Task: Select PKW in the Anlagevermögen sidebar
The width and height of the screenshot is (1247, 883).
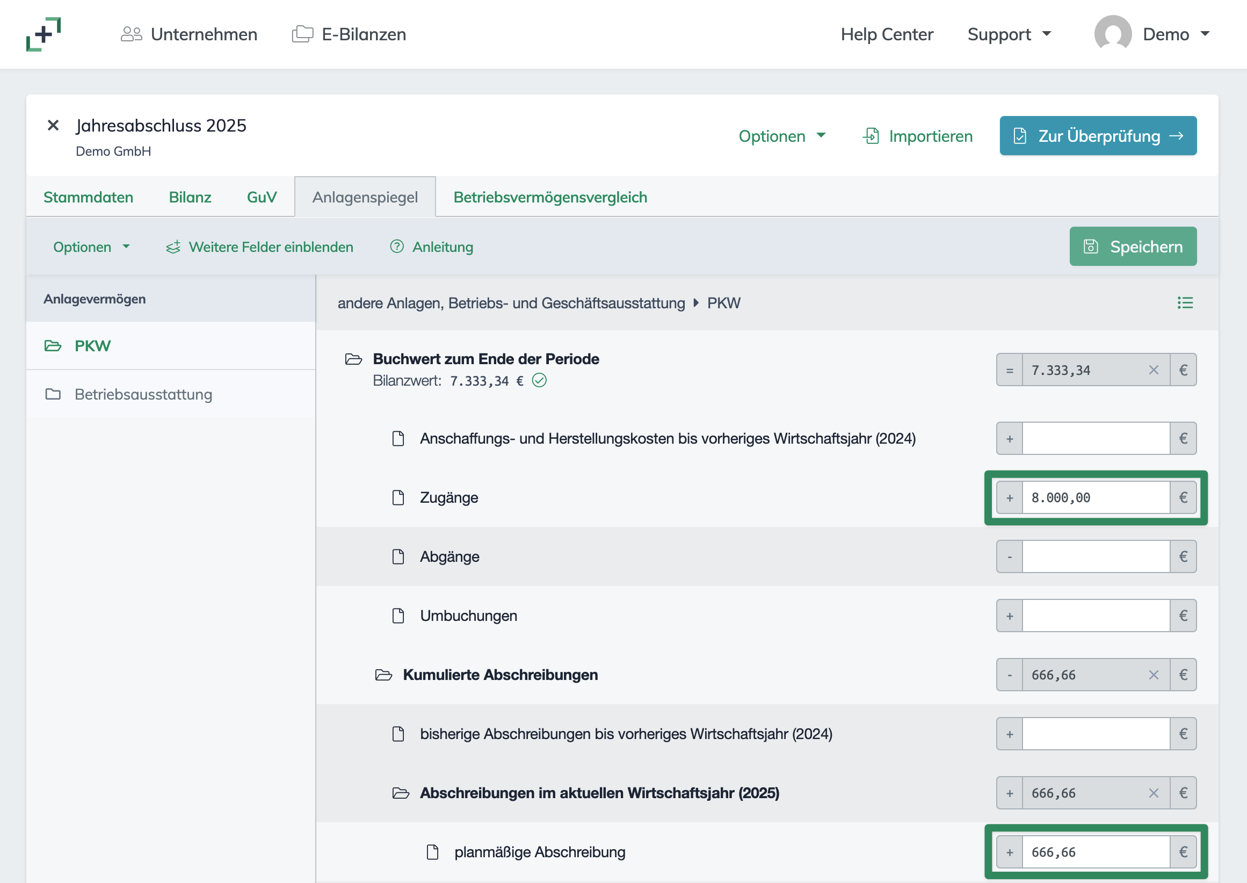Action: (x=171, y=346)
